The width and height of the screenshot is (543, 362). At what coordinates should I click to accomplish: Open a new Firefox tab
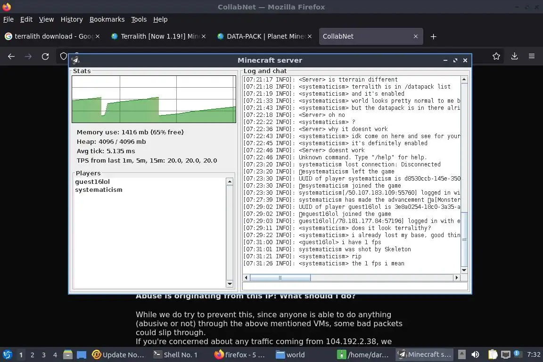point(433,36)
